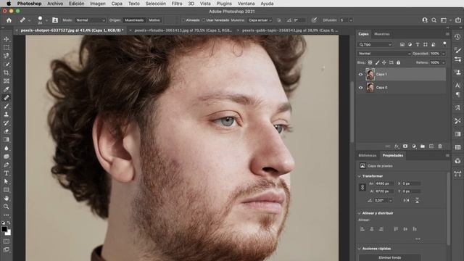
Task: Toggle lock image pixels brush icon
Action: (x=377, y=62)
